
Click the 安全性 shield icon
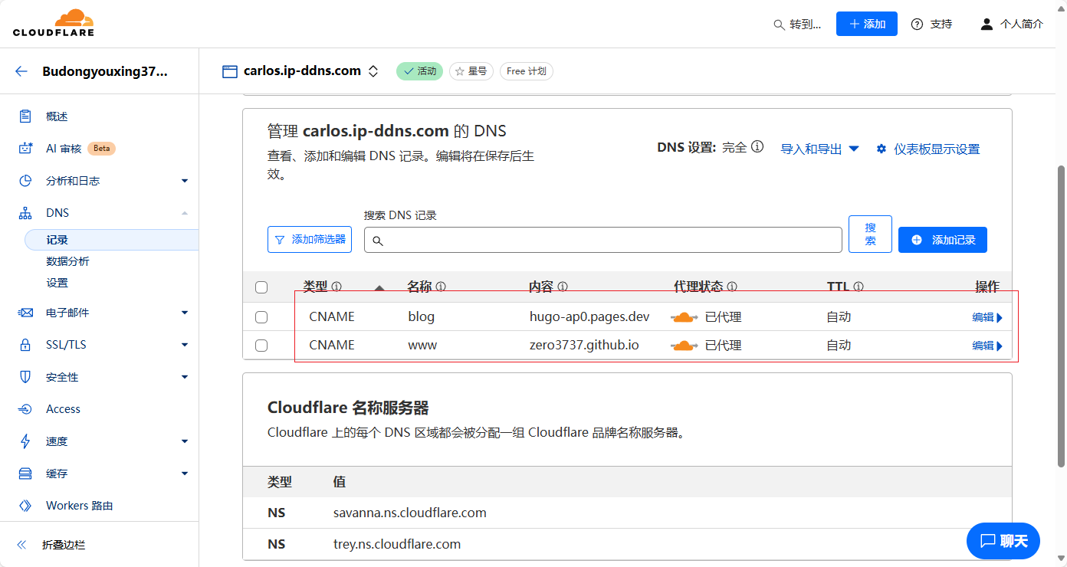[25, 377]
